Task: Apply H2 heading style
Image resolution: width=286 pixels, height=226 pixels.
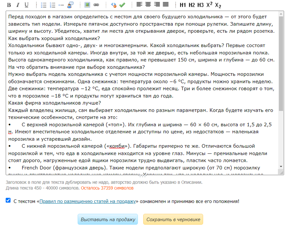Action: 192,5
